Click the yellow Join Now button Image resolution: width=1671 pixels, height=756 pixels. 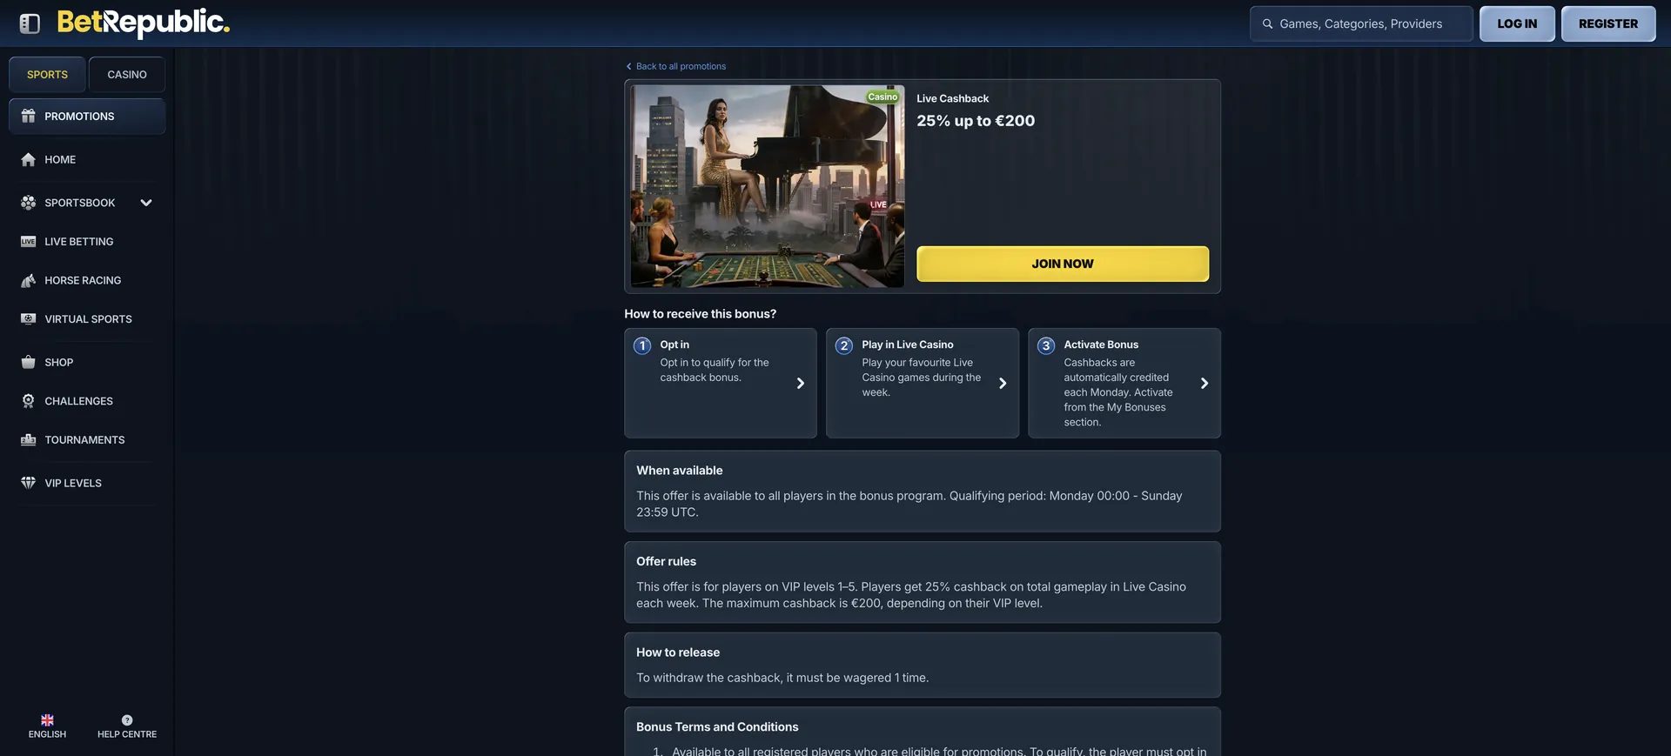1063,264
